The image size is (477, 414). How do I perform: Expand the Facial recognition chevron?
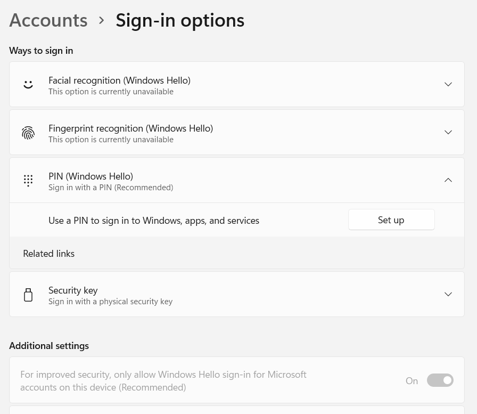pyautogui.click(x=448, y=84)
